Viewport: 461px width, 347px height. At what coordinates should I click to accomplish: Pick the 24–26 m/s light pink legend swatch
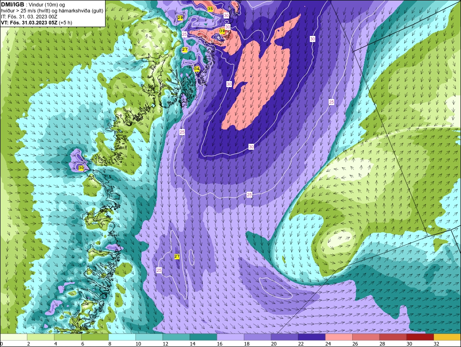(339, 337)
